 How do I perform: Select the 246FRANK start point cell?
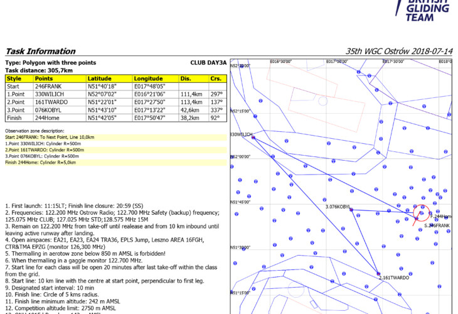pyautogui.click(x=59, y=86)
